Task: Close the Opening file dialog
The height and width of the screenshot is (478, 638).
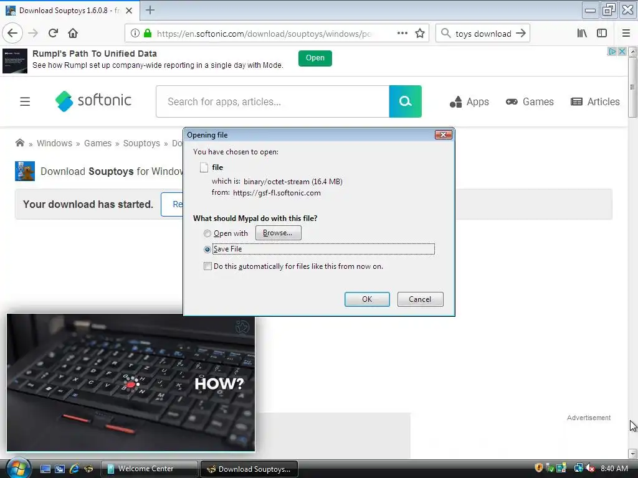Action: [x=443, y=134]
